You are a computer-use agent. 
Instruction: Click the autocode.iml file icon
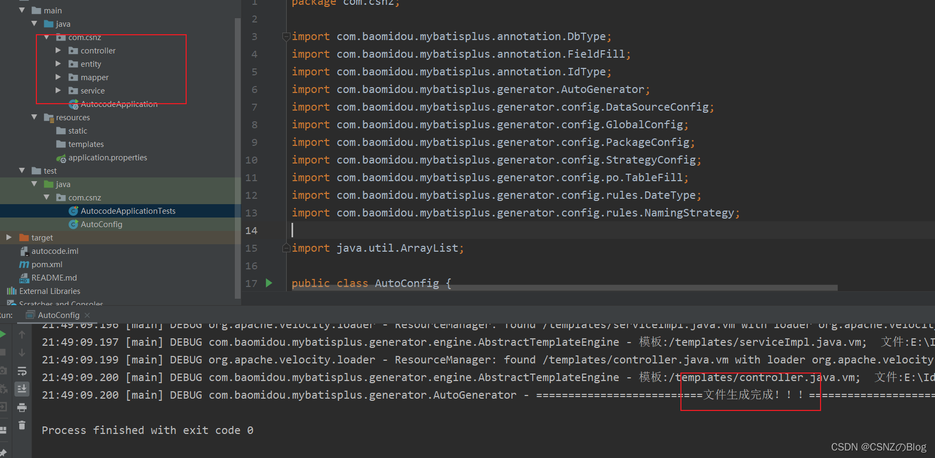24,251
